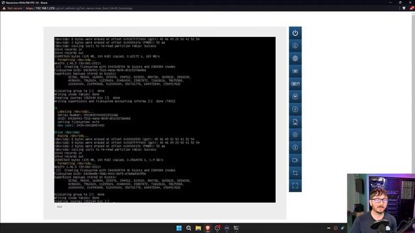The height and width of the screenshot is (233, 415).
Task: Open the taskbar Search magnifier
Action: tap(189, 228)
